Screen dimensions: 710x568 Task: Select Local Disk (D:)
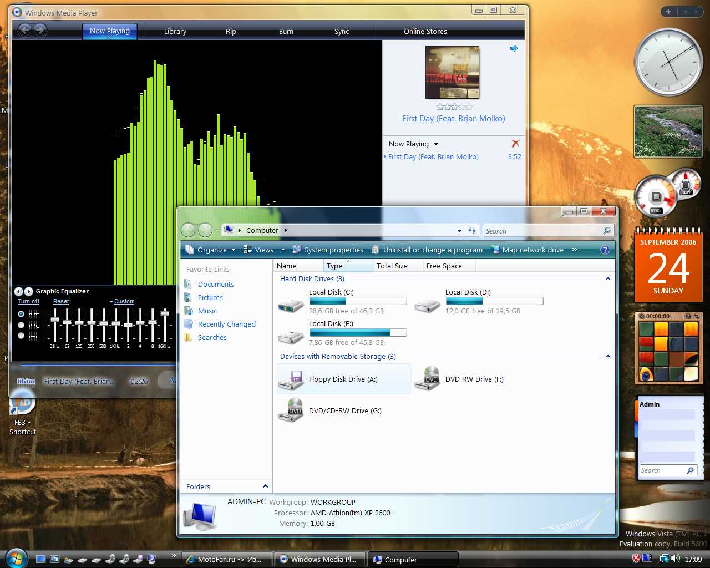[x=479, y=301]
